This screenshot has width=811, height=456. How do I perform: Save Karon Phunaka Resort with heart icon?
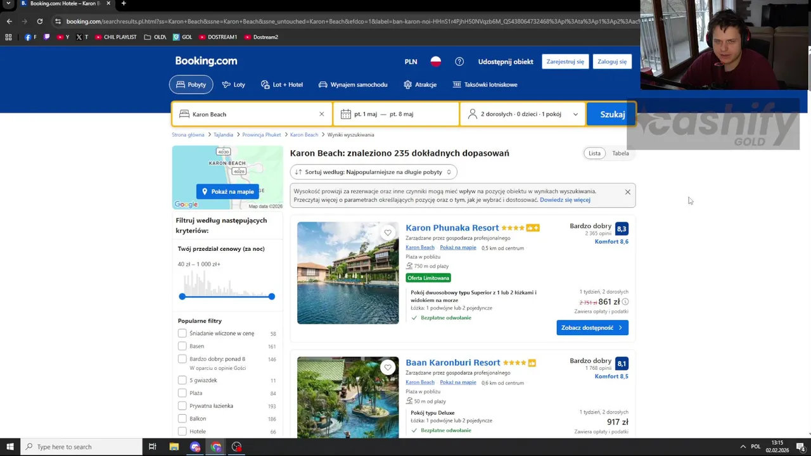pyautogui.click(x=388, y=232)
